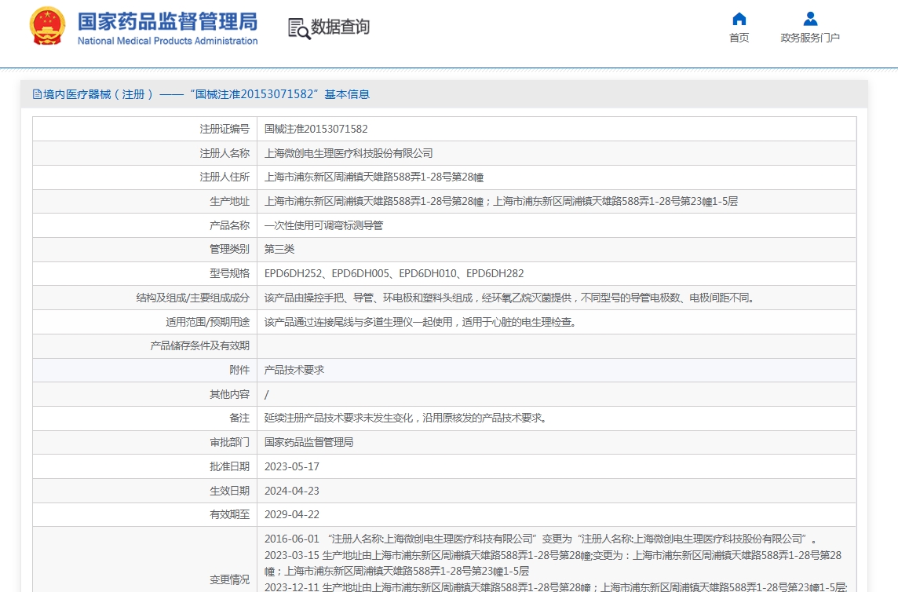Click the data query magnifier icon

click(x=299, y=28)
